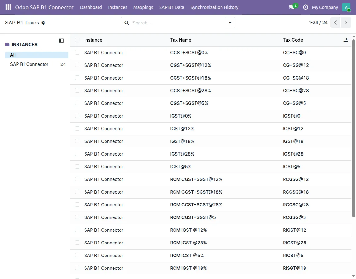Click Instance cell in the IGST@0% row
The width and height of the screenshot is (356, 279).
coord(104,116)
